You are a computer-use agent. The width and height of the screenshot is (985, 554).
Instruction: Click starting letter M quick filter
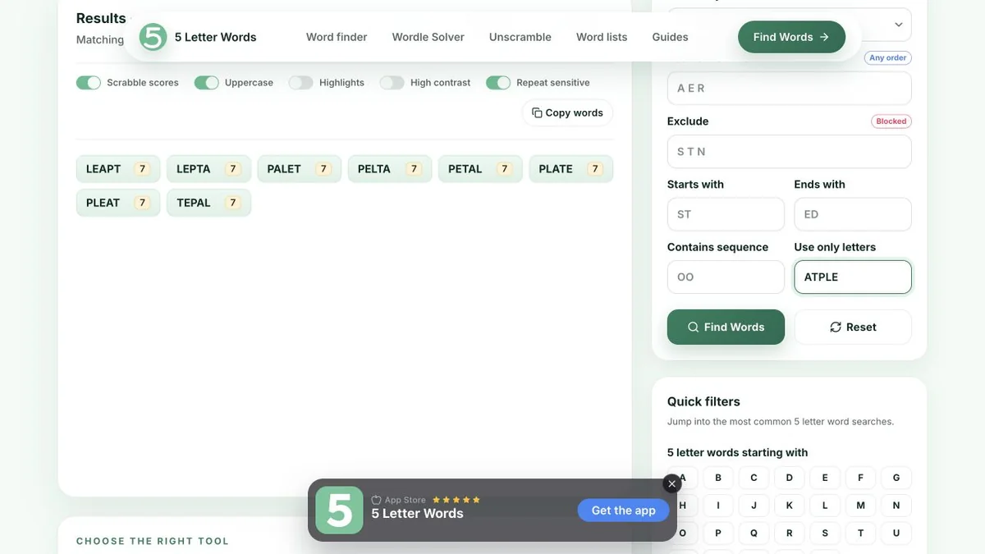(860, 506)
